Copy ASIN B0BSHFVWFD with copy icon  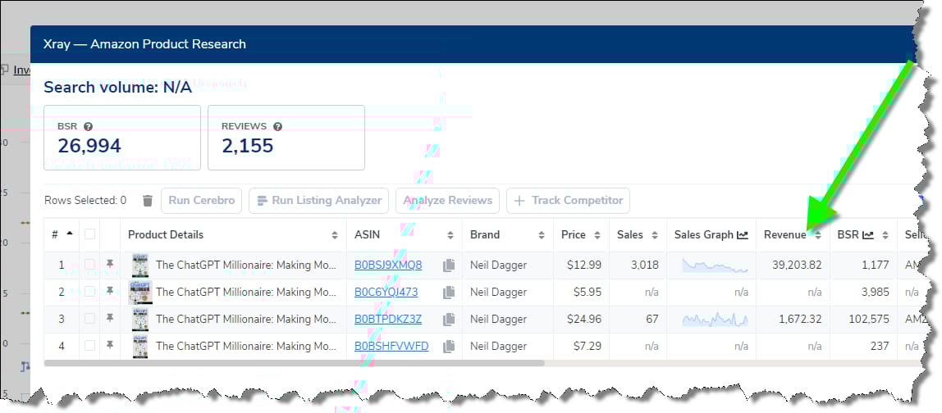[x=448, y=347]
